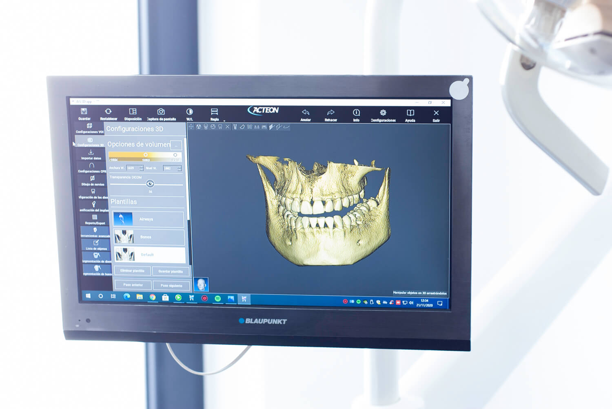Screen dimensions: 612x409
Task: Open the Disposición layout tool
Action: 133,112
